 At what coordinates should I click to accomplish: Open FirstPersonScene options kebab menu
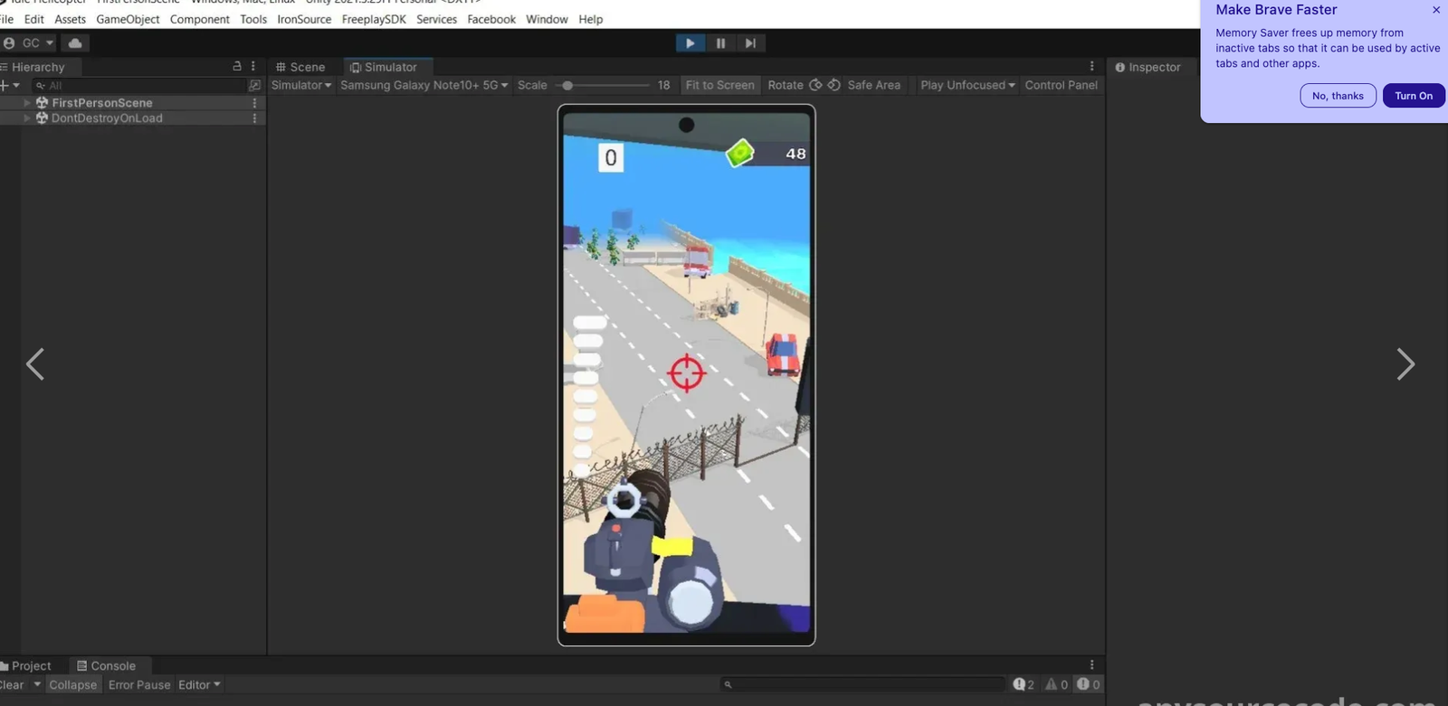coord(254,103)
